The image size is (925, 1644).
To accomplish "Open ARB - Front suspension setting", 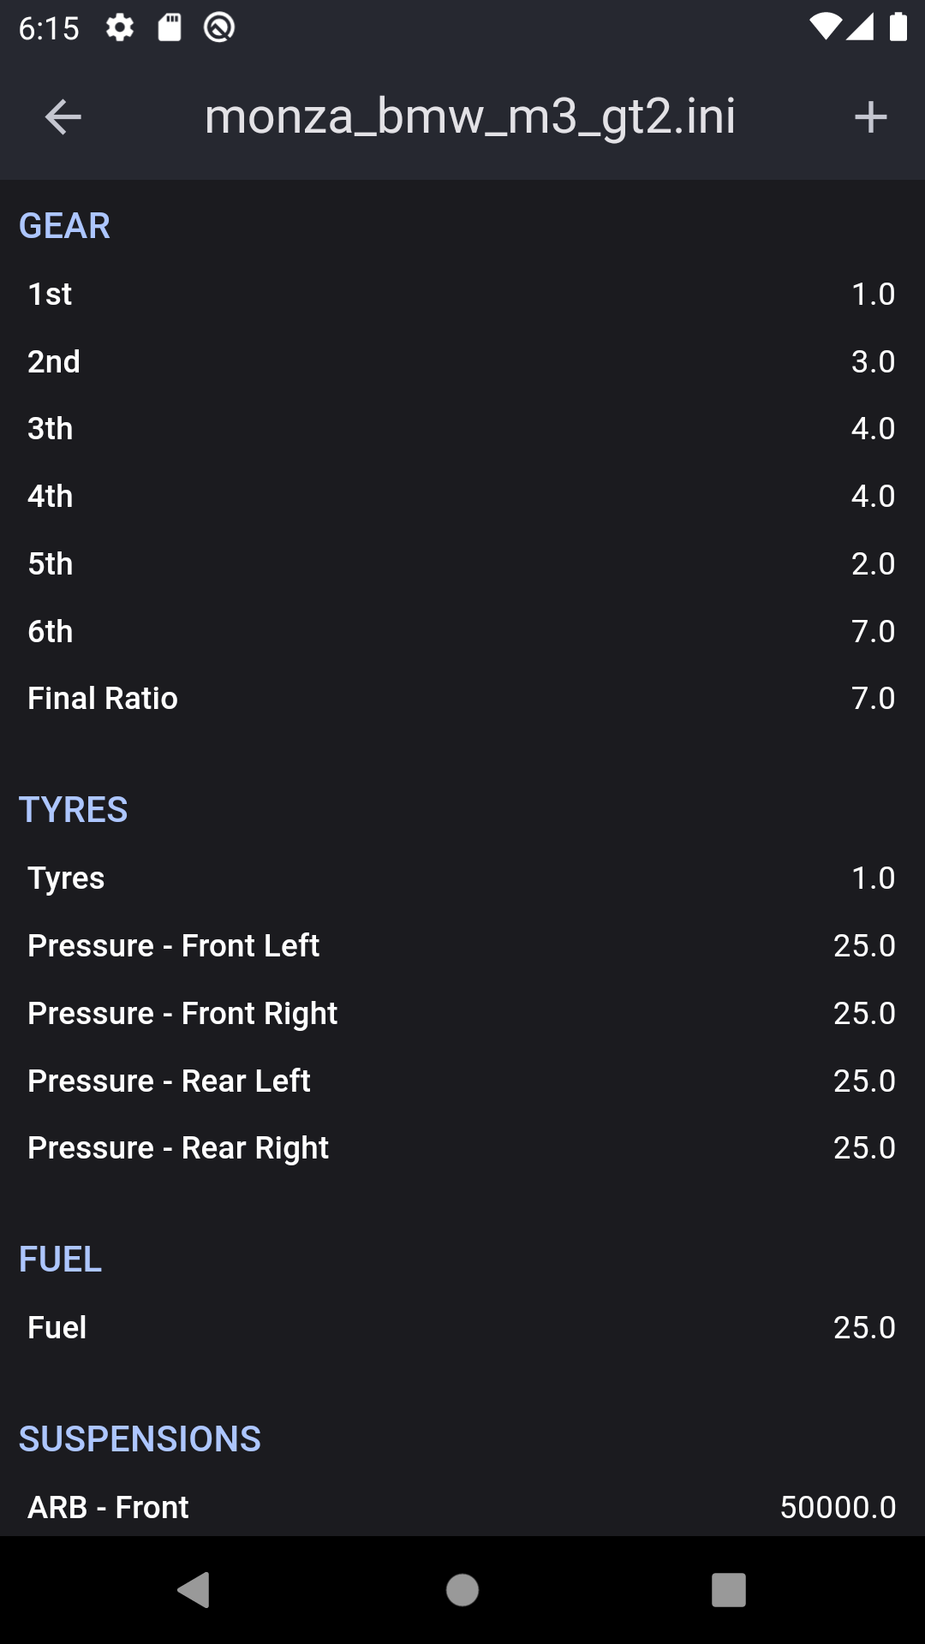I will 462,1507.
